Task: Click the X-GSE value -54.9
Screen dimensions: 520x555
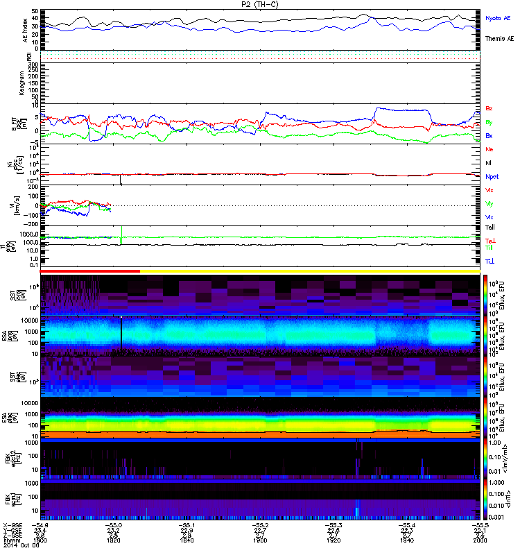Action: [x=40, y=525]
